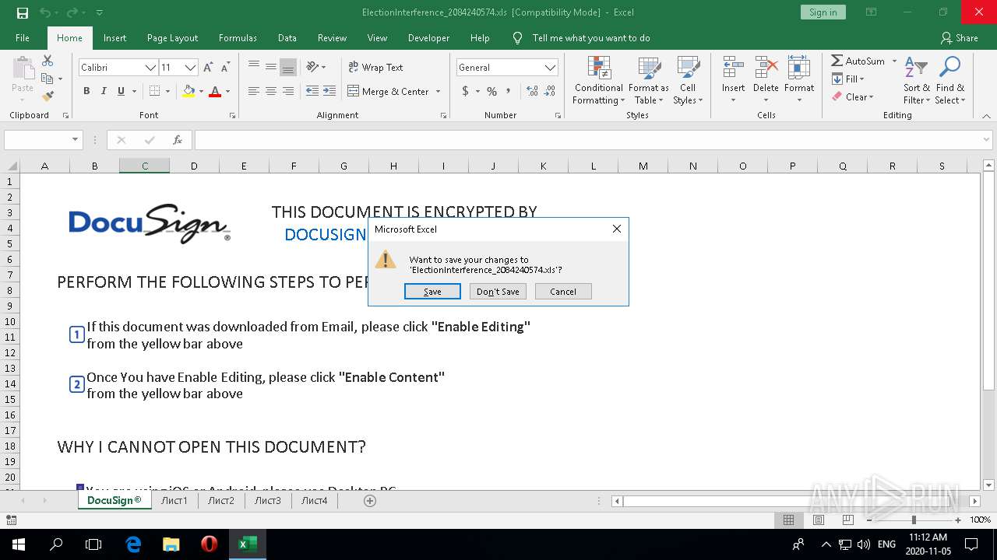Click Delete cells icon
The width and height of the screenshot is (997, 560).
click(x=766, y=68)
